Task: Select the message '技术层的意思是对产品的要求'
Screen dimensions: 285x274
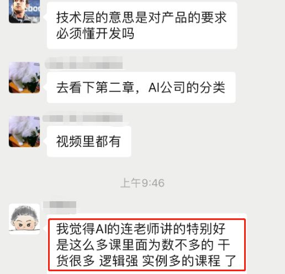Action: click(141, 18)
